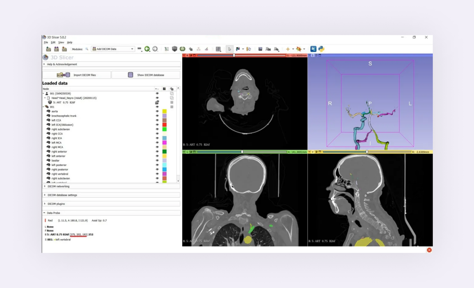The height and width of the screenshot is (288, 474).
Task: Select the mouse pointer mode tool
Action: 230,49
